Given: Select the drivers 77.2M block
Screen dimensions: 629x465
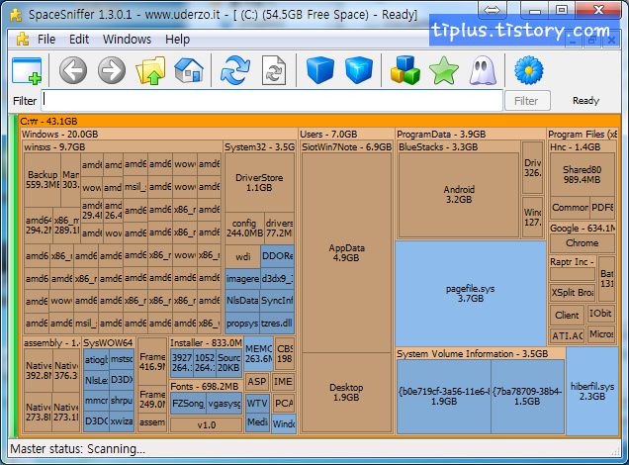Looking at the screenshot, I should click(x=279, y=229).
